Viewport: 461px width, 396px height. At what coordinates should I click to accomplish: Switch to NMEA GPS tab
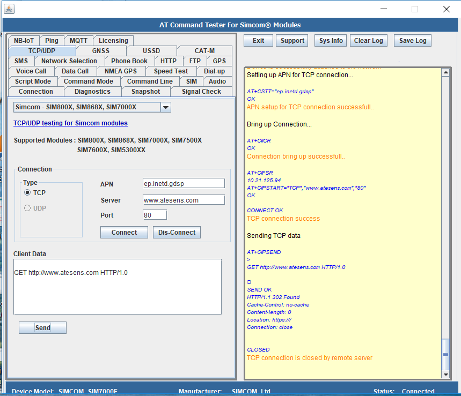121,71
